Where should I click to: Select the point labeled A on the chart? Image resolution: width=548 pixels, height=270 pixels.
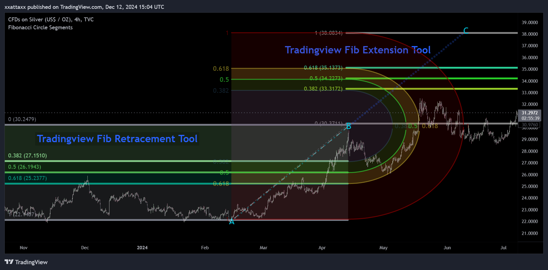tap(232, 222)
